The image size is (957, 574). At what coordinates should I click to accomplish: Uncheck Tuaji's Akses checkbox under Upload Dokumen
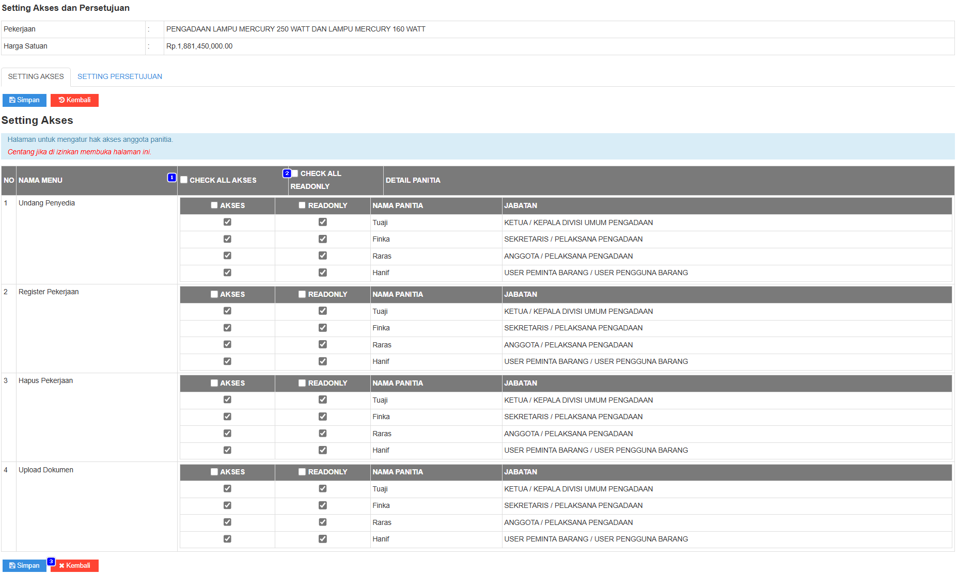[227, 488]
